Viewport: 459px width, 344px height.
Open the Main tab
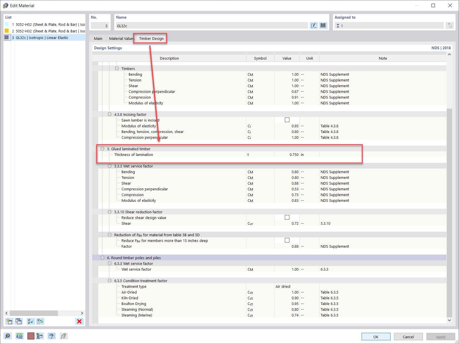(98, 38)
